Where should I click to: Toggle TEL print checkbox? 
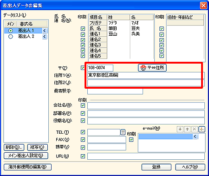[83, 132]
